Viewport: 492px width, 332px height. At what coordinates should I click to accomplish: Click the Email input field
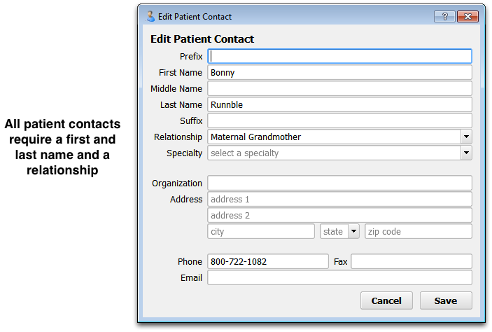(x=339, y=277)
